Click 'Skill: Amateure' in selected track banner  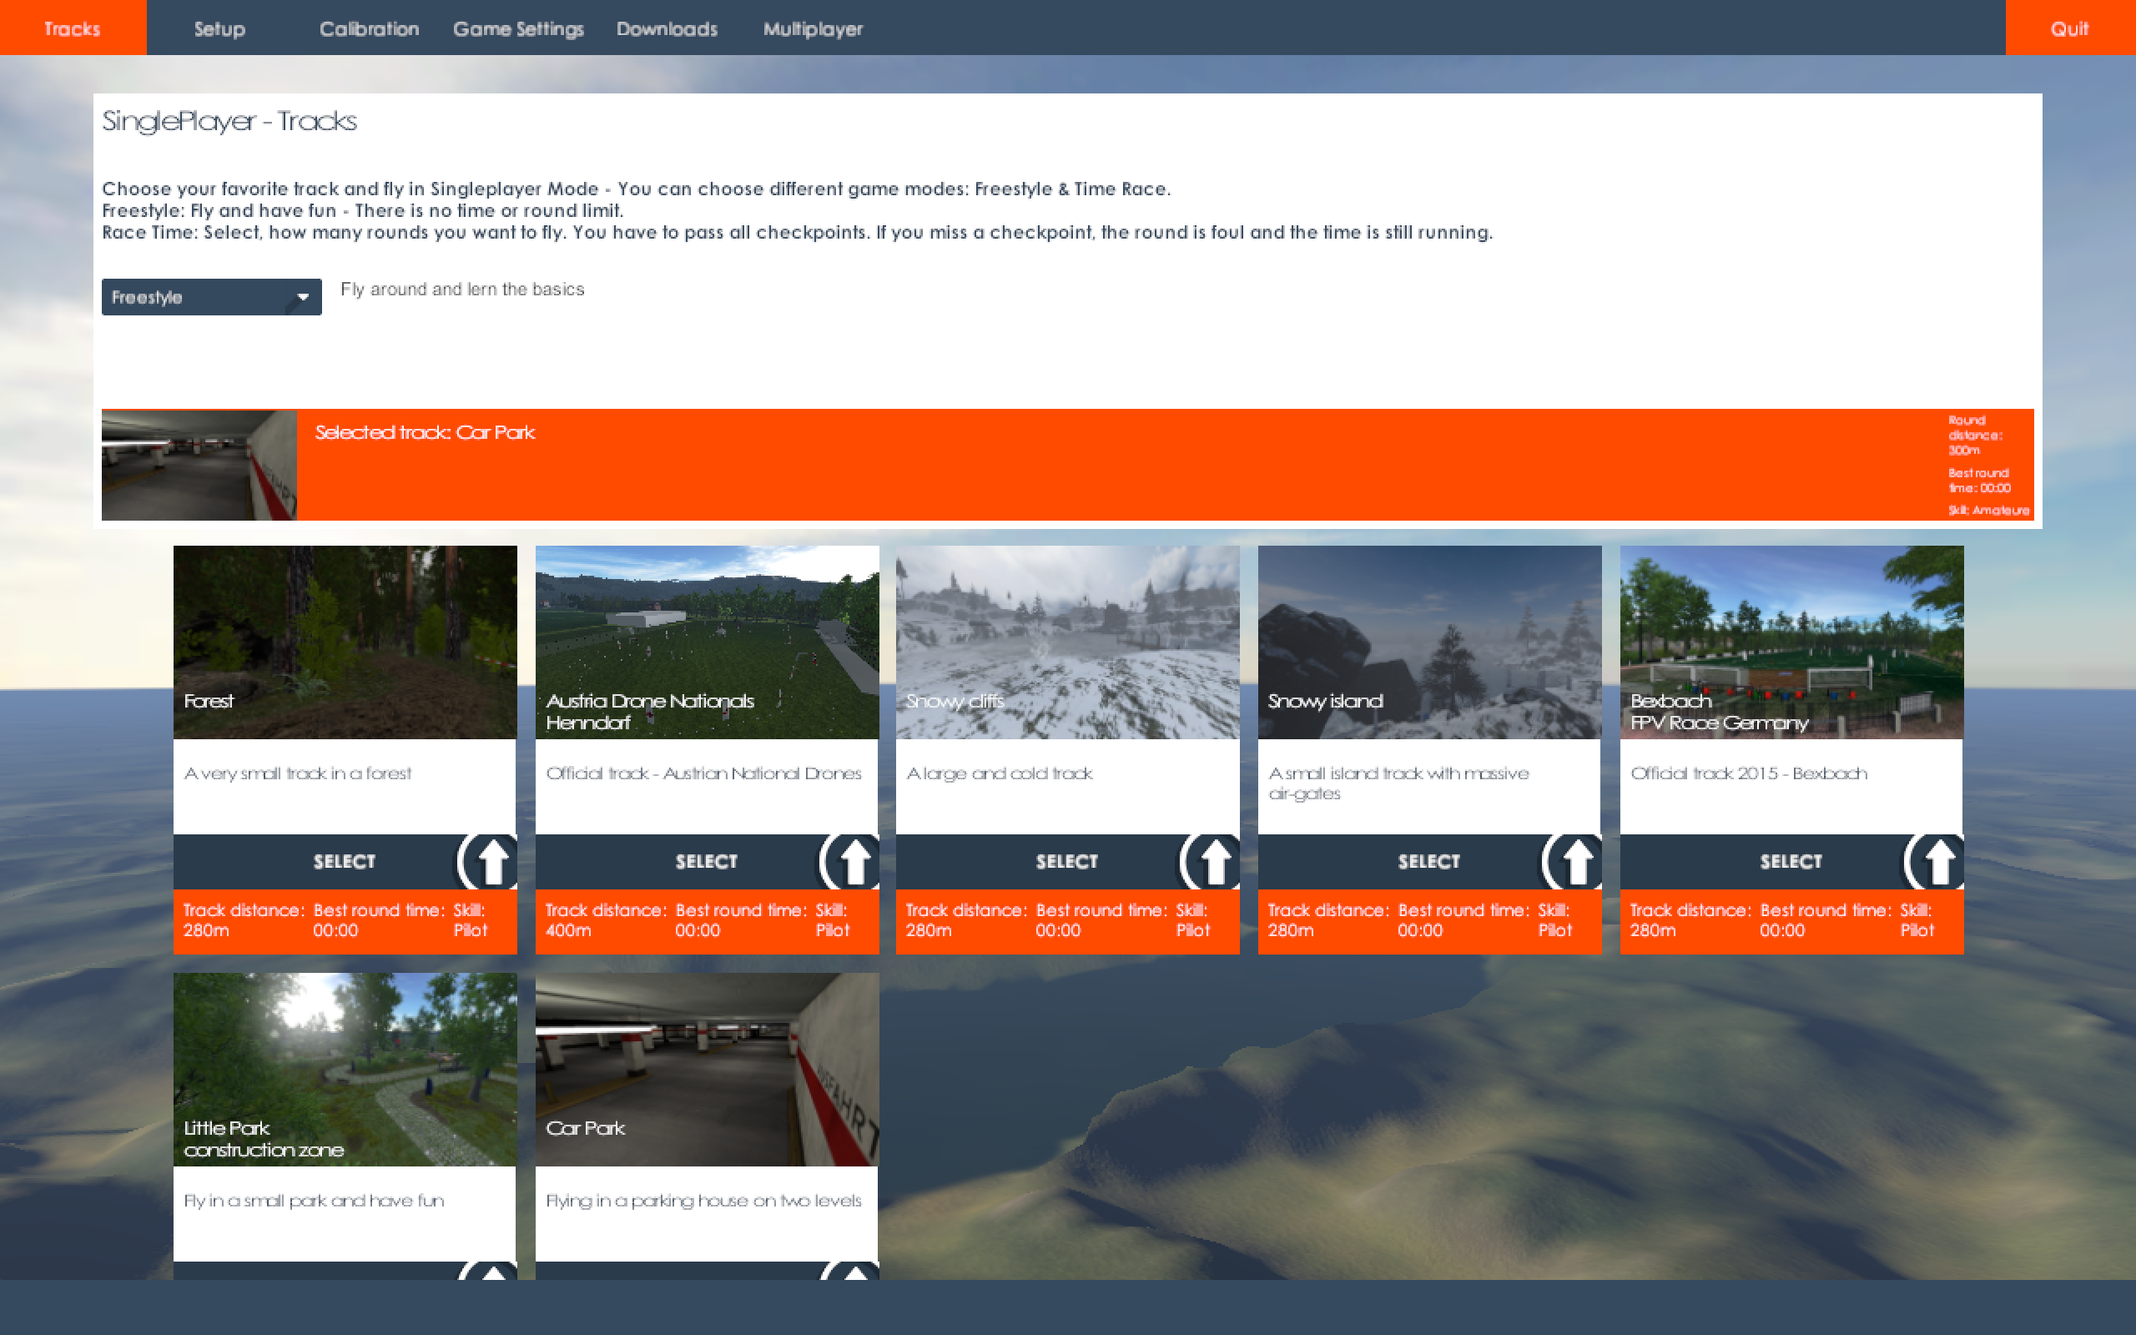tap(1988, 511)
